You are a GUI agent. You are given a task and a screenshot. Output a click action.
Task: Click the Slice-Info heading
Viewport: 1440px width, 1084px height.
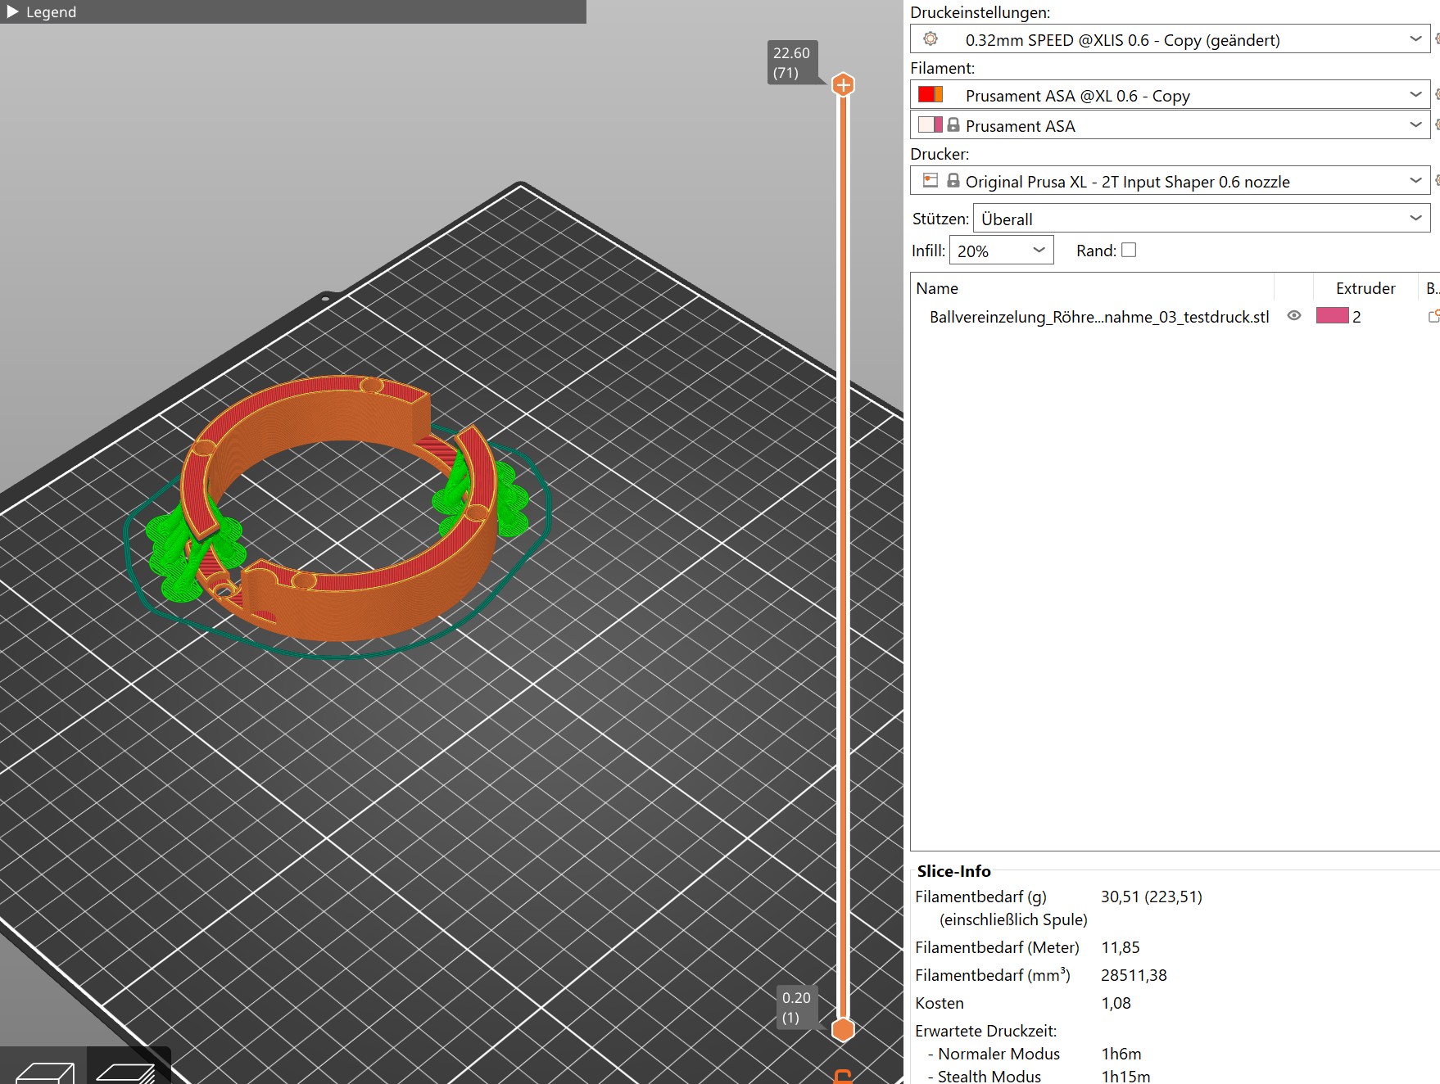tap(953, 871)
